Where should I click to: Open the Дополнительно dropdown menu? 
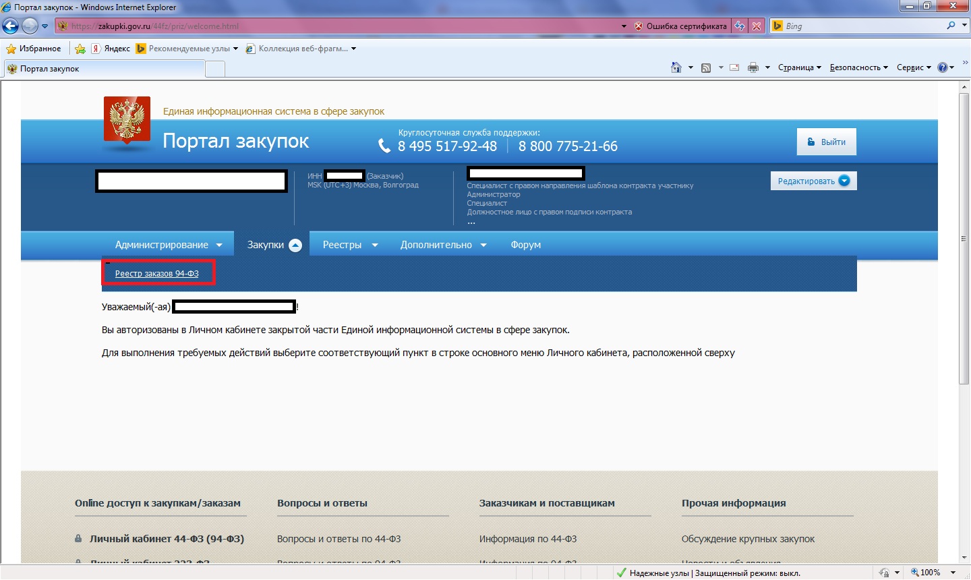(x=443, y=245)
